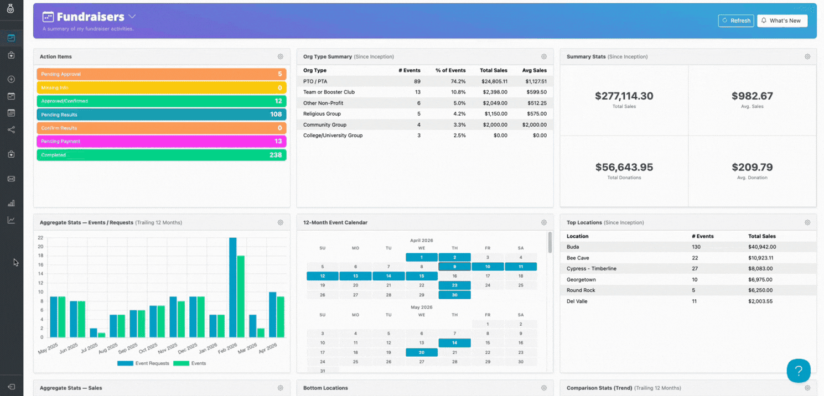Select April 9 in the event calendar
The height and width of the screenshot is (396, 824).
(454, 267)
